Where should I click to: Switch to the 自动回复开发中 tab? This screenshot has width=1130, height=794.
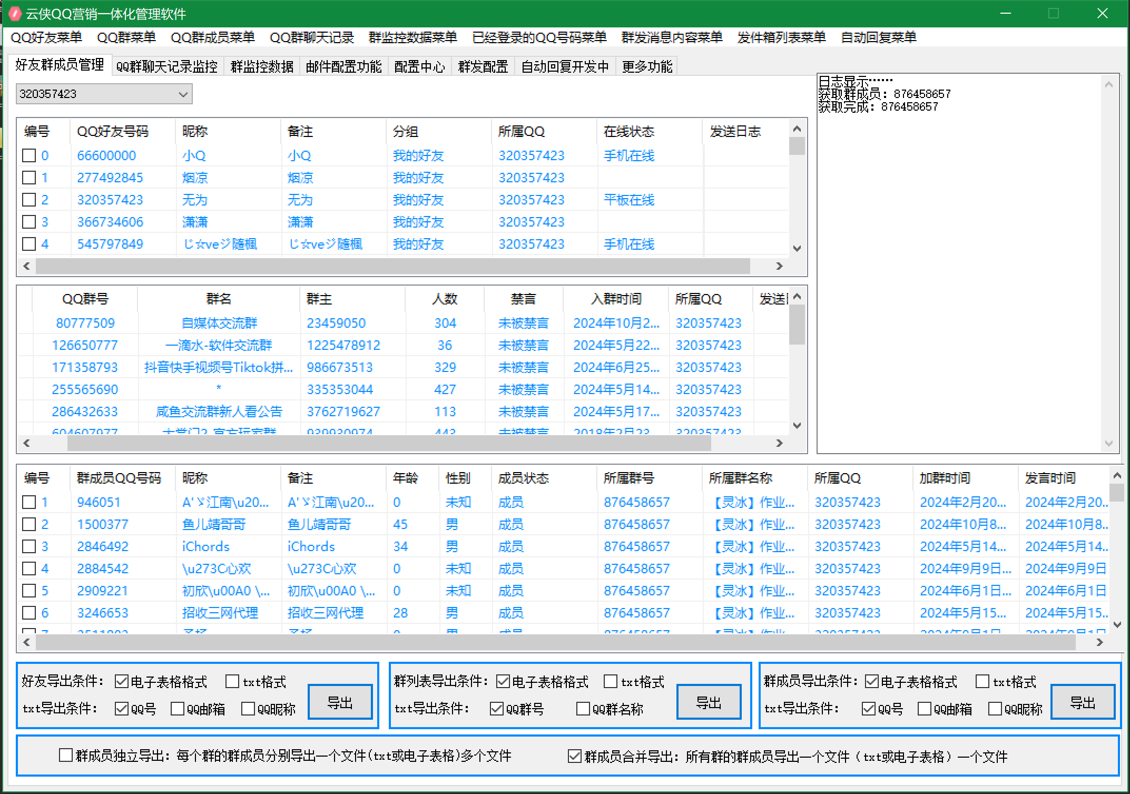tap(565, 67)
